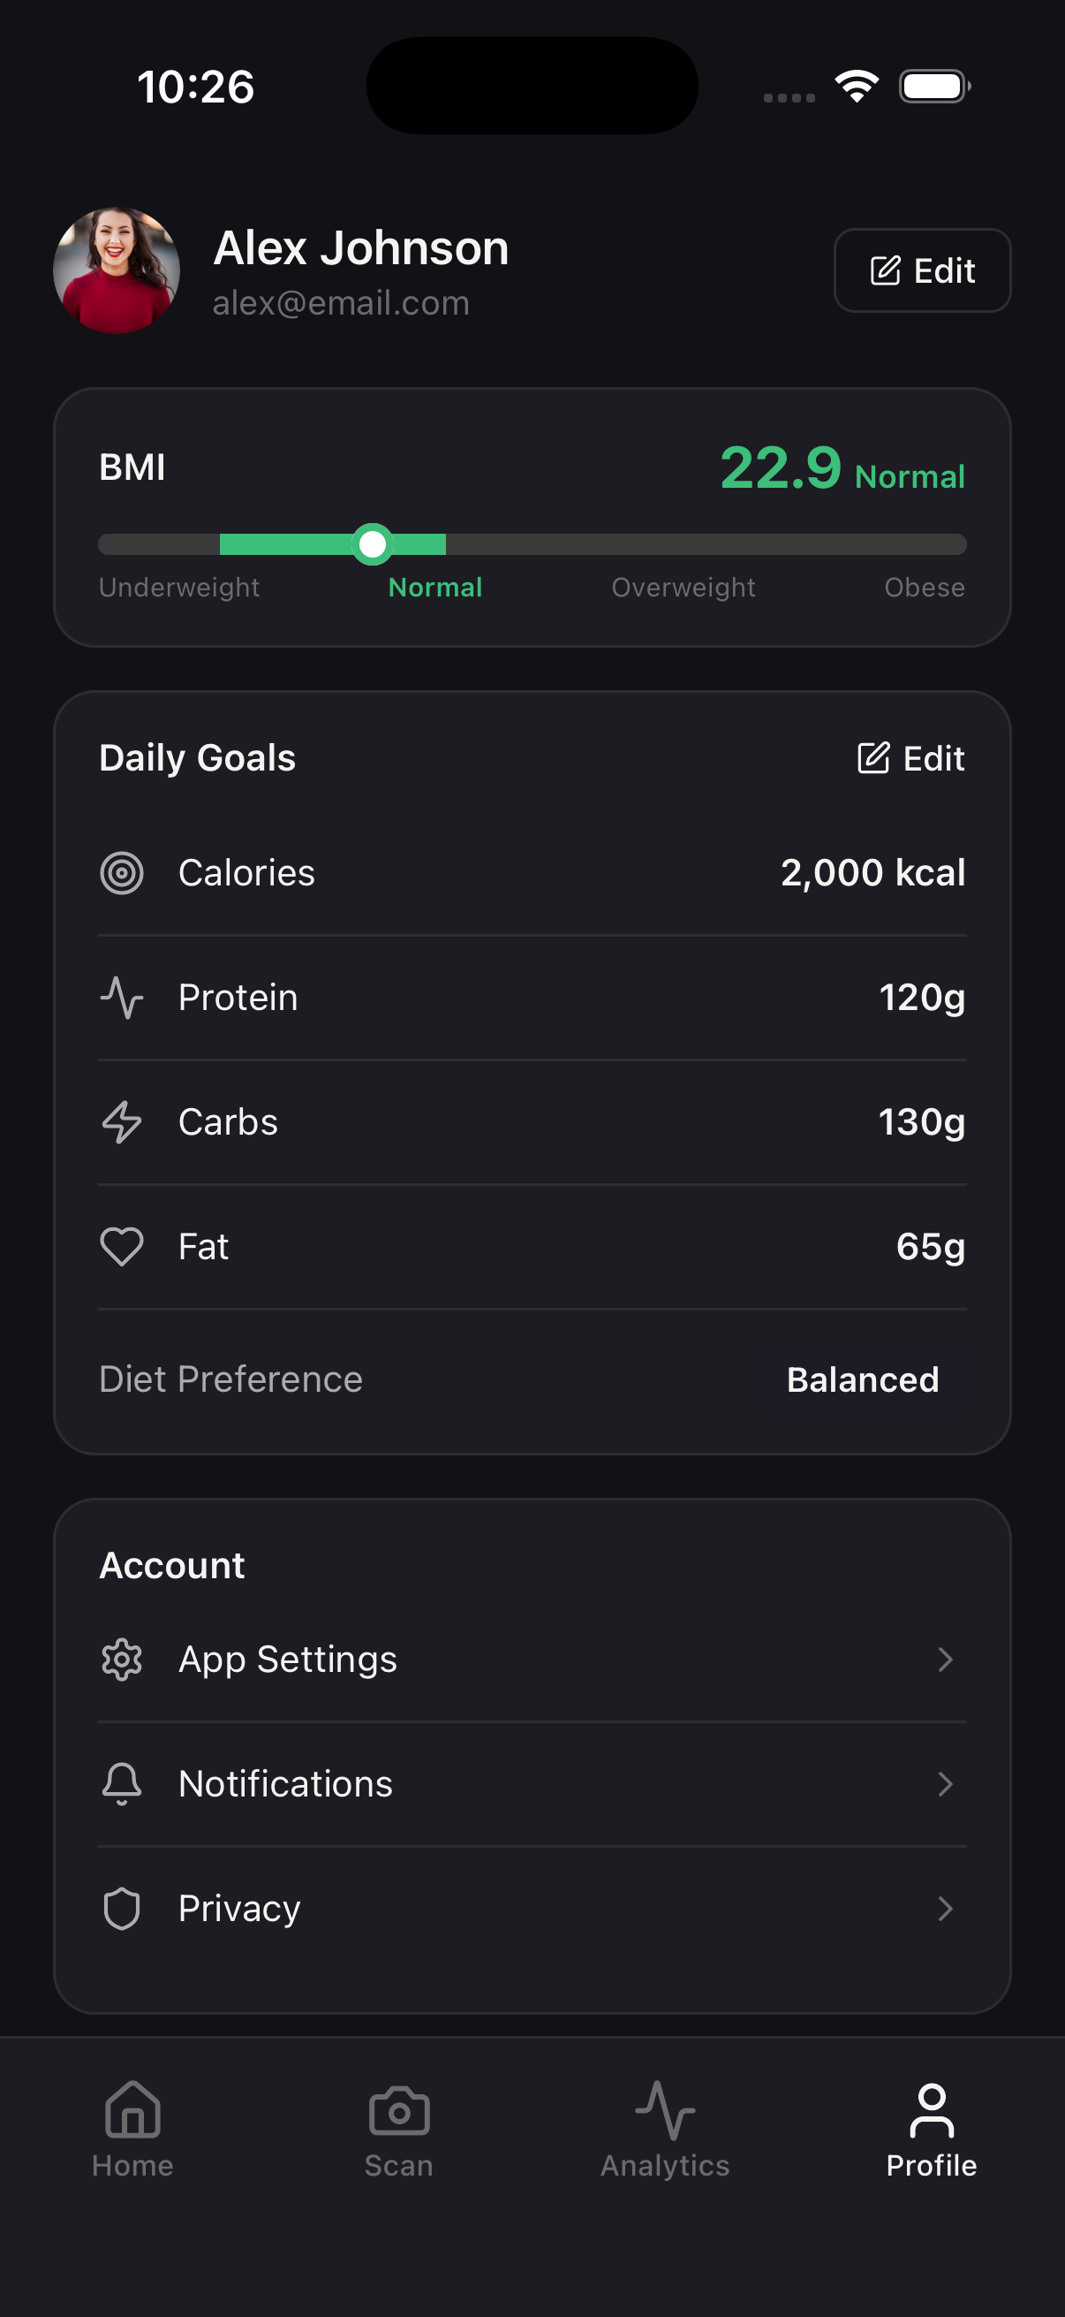
Task: Tap the Notifications bell icon
Action: click(x=121, y=1783)
